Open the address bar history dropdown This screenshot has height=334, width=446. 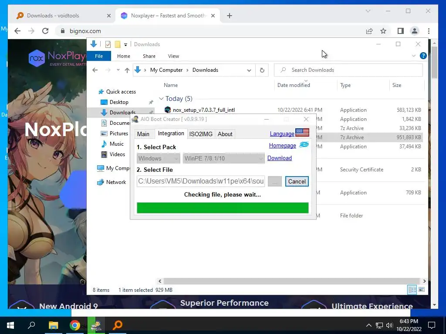249,70
